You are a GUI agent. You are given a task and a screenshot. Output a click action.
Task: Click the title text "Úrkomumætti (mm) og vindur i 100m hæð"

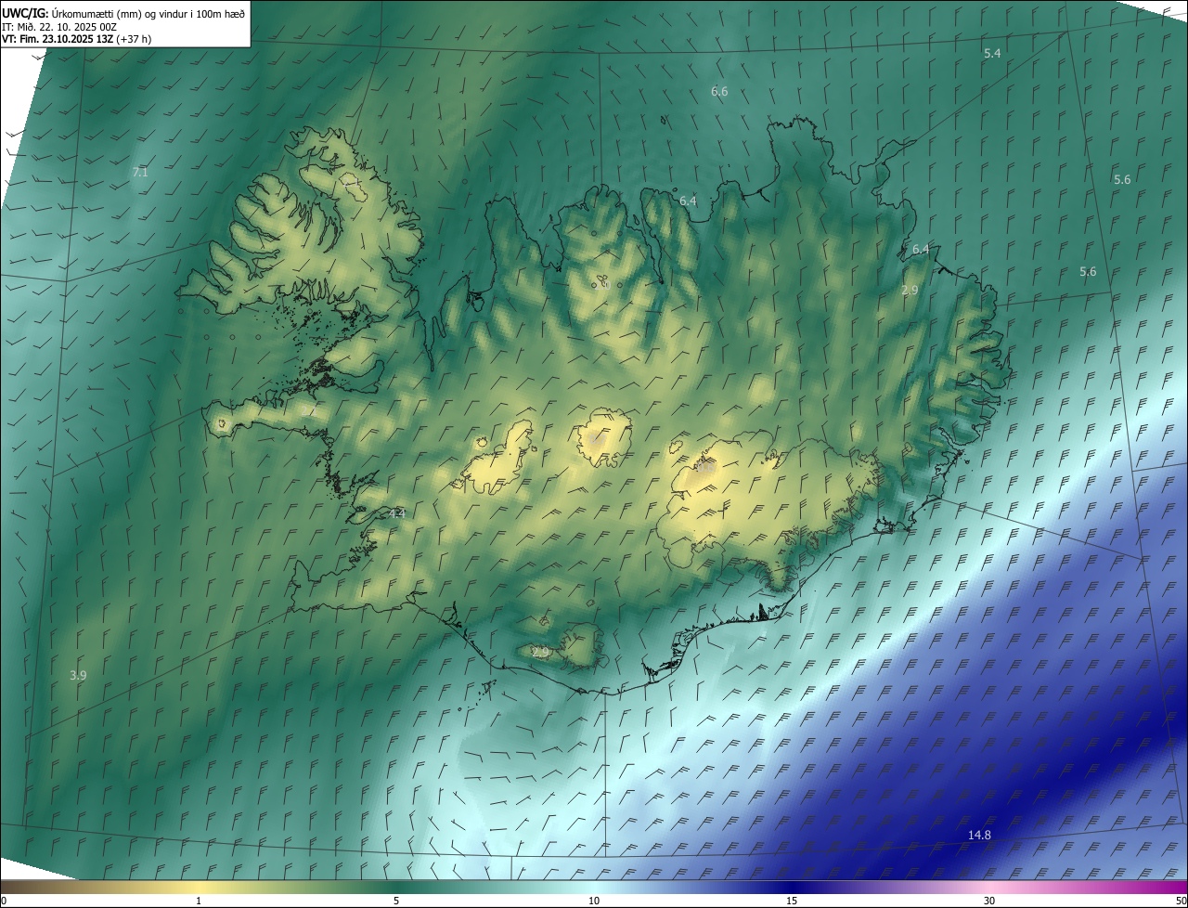tap(148, 12)
